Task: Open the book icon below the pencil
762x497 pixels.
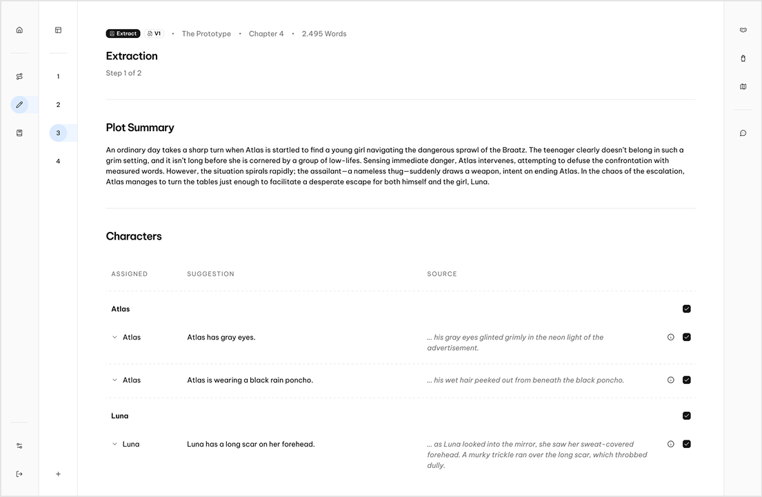Action: click(19, 133)
